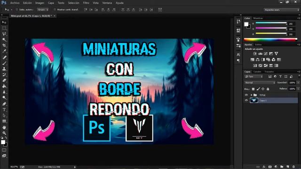
Task: Open the Filtro menu
Action: click(86, 3)
